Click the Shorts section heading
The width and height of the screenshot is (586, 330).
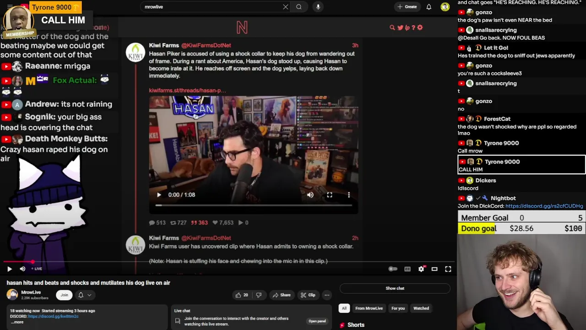356,325
